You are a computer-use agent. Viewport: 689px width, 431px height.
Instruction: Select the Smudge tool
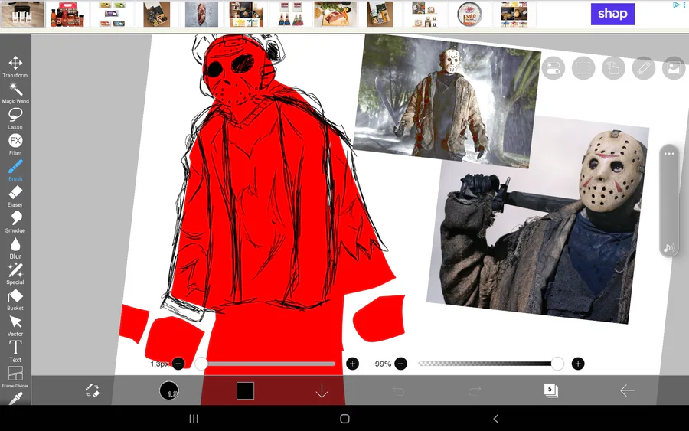click(x=15, y=222)
